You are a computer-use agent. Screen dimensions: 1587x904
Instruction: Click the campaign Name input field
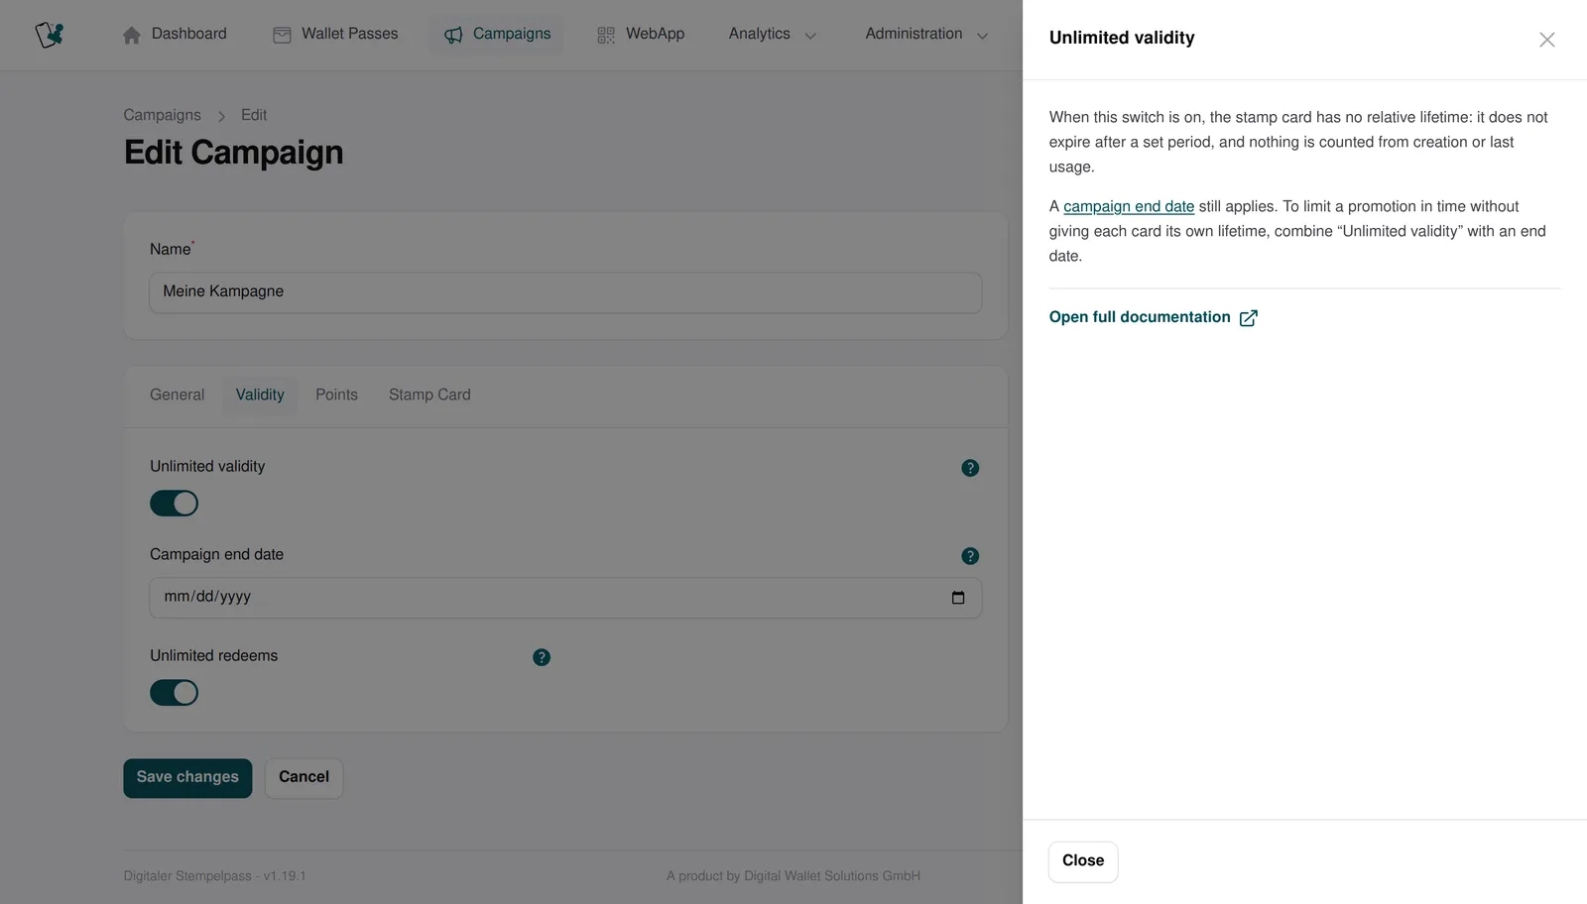(565, 292)
